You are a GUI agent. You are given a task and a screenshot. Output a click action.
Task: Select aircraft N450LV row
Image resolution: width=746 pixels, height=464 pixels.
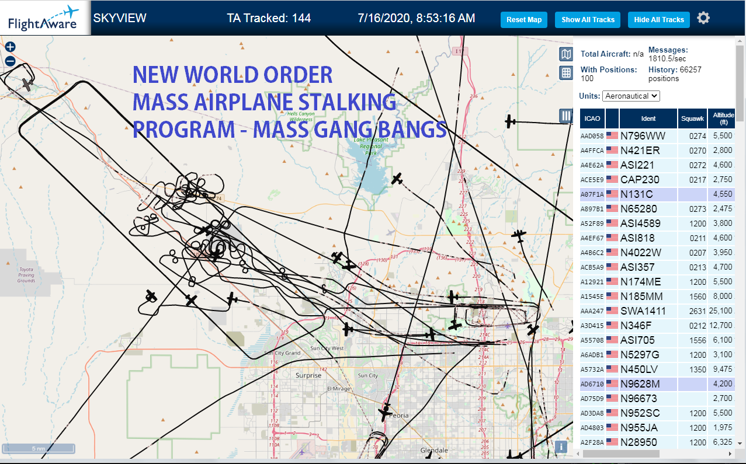click(x=657, y=369)
